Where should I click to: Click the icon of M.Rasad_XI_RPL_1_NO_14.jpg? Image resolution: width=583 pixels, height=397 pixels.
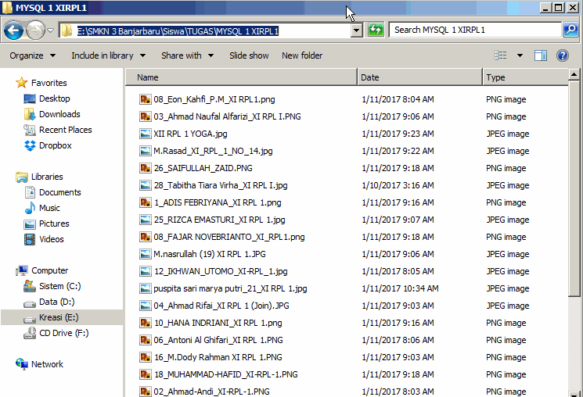(145, 151)
